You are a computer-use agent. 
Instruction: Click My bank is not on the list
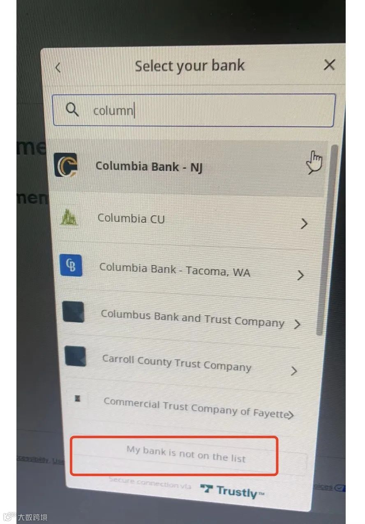click(186, 455)
